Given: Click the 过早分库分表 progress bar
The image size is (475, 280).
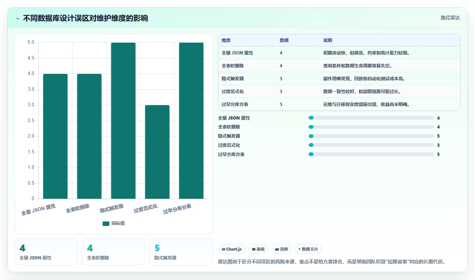Looking at the screenshot, I should pyautogui.click(x=371, y=154).
